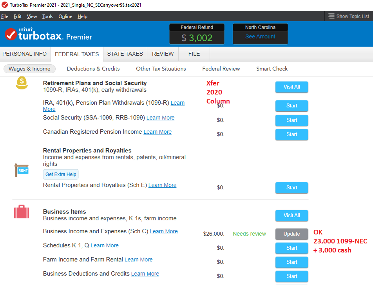Click the Needs review status text
This screenshot has width=373, height=285.
[249, 234]
